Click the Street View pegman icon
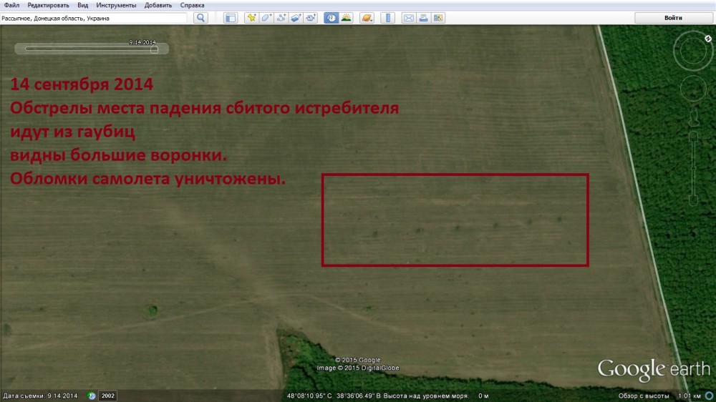Viewport: 716px width, 402px height. coord(694,117)
